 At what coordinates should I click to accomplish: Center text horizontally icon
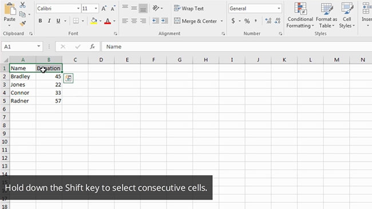point(134,21)
